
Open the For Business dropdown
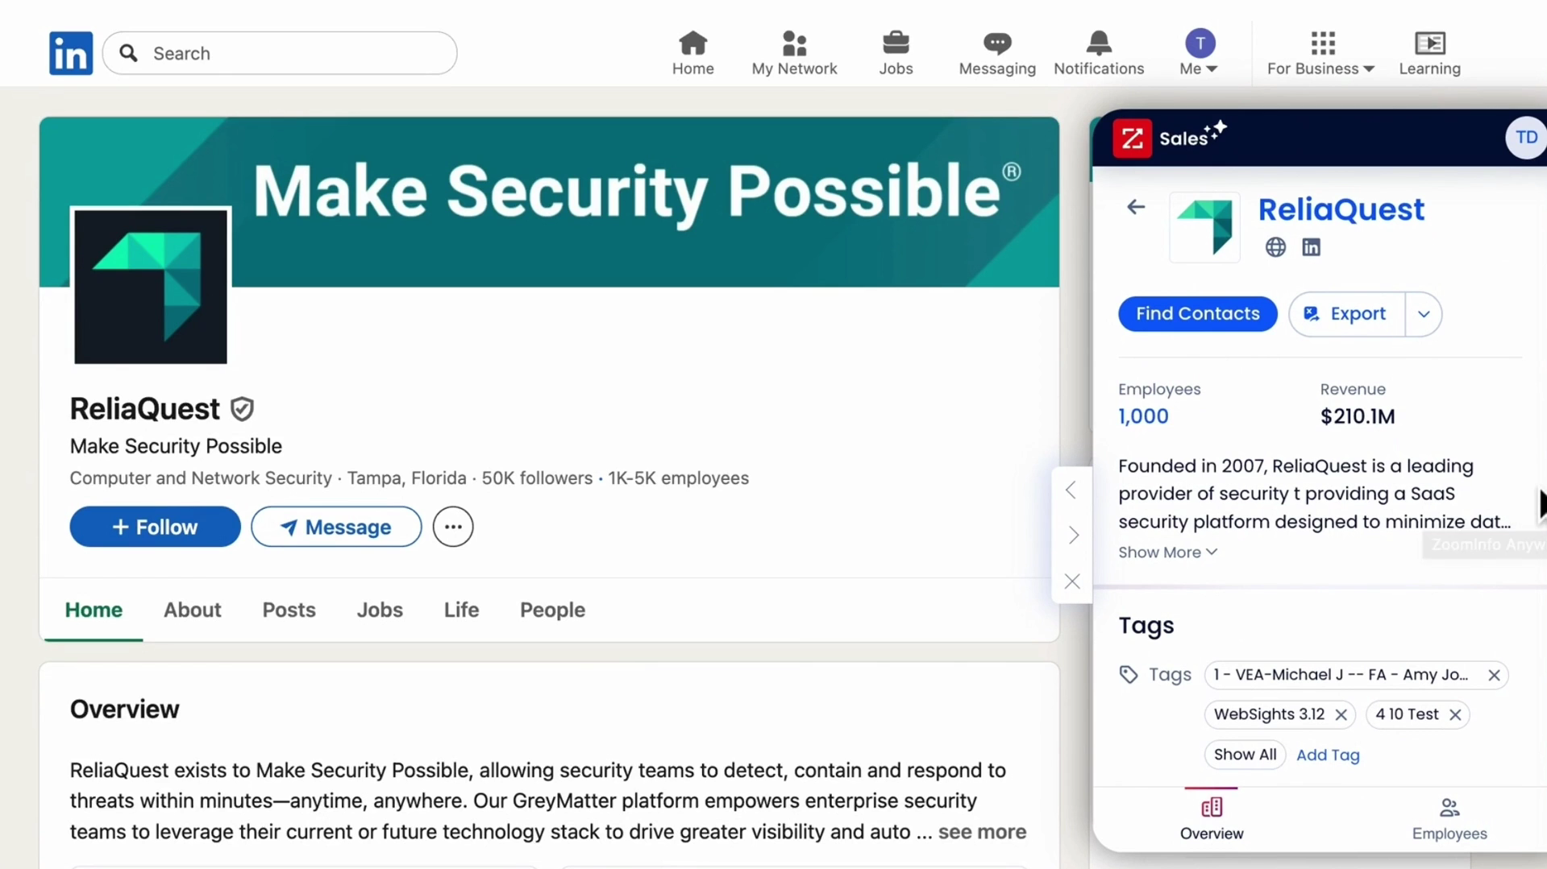point(1321,53)
